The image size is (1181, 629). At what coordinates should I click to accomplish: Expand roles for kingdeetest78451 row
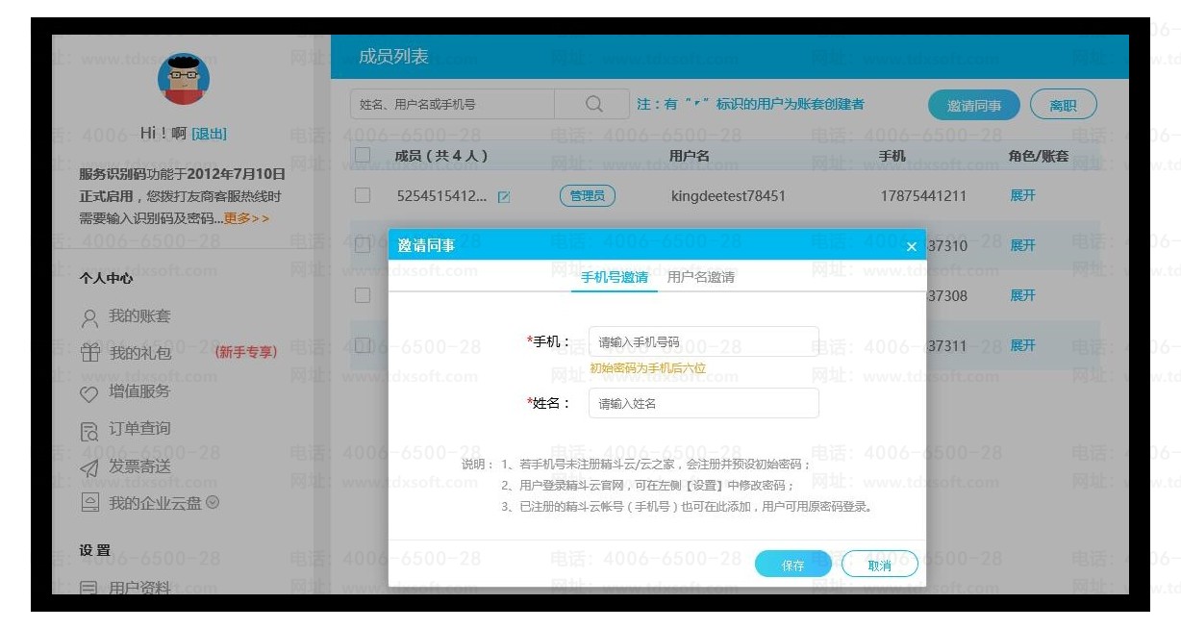click(x=1022, y=195)
